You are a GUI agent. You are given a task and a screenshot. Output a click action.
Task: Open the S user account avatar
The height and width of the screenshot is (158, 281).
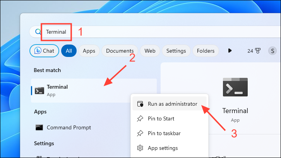click(x=272, y=51)
